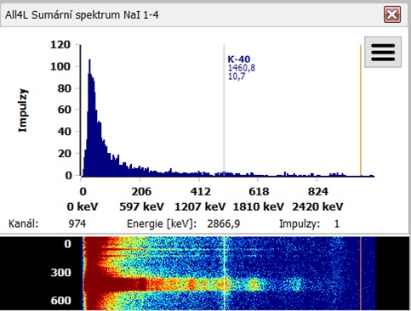Close the All4L spectrum window
This screenshot has height=311, width=411.
(392, 14)
